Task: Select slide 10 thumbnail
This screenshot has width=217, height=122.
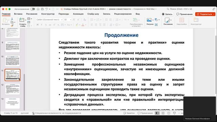Action: point(13,61)
